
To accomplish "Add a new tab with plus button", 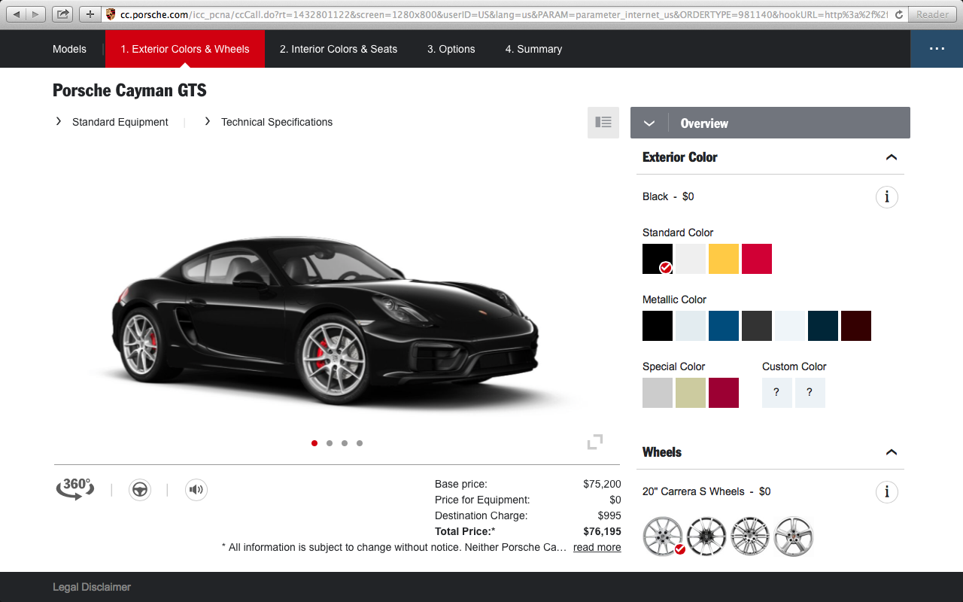I will pos(90,14).
